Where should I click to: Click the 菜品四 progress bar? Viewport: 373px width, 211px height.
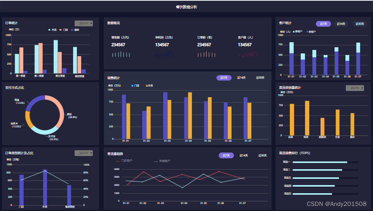pos(326,186)
